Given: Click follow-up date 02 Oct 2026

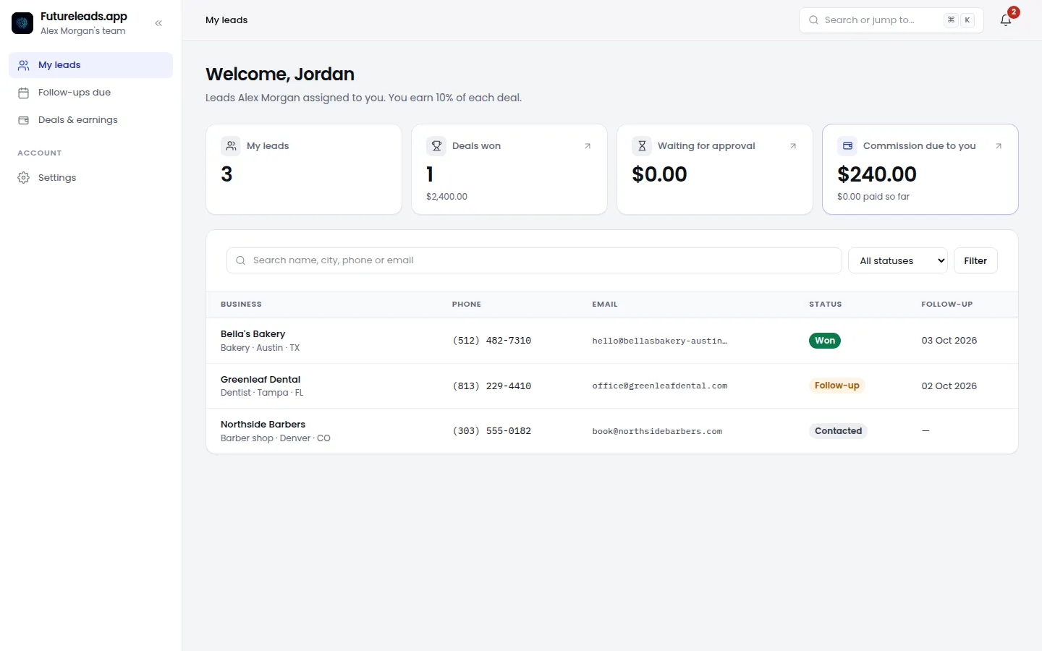Looking at the screenshot, I should (949, 386).
